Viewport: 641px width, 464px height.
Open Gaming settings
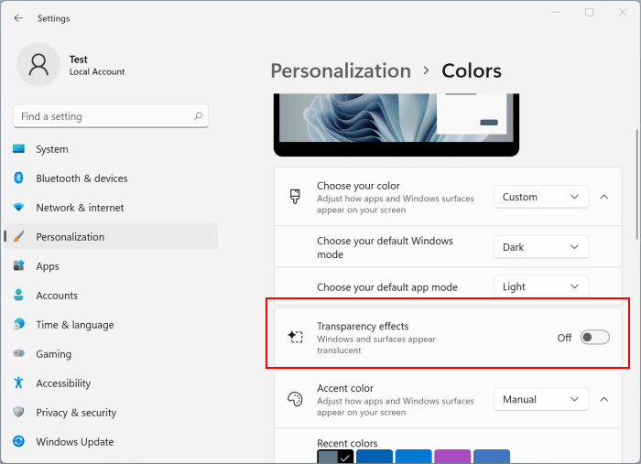pyautogui.click(x=111, y=353)
